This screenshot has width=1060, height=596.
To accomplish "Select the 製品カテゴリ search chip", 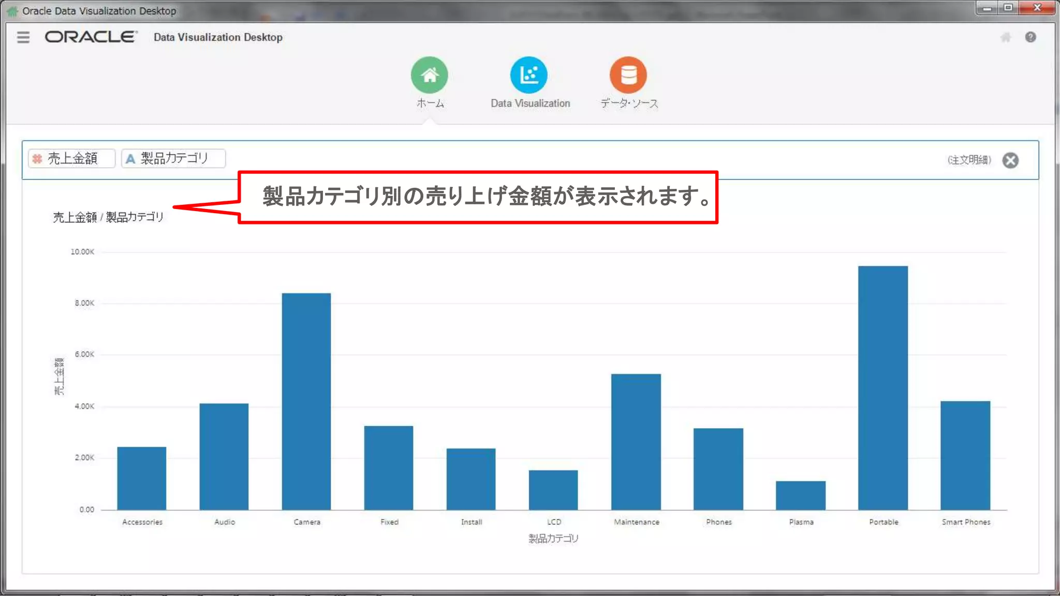I will (x=173, y=158).
